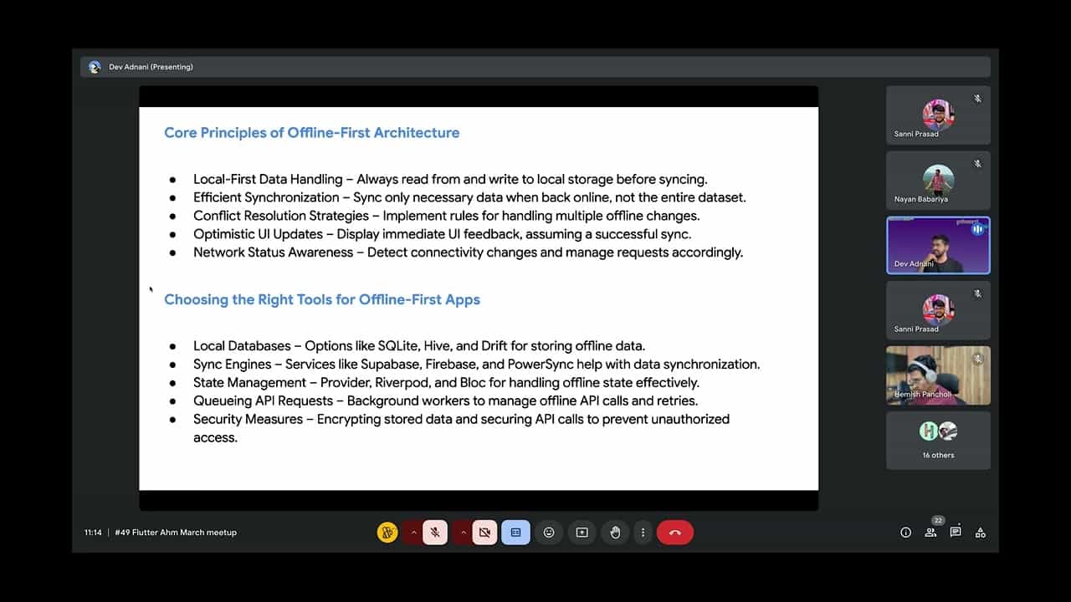Raise your hand
The height and width of the screenshot is (602, 1071).
tap(615, 532)
